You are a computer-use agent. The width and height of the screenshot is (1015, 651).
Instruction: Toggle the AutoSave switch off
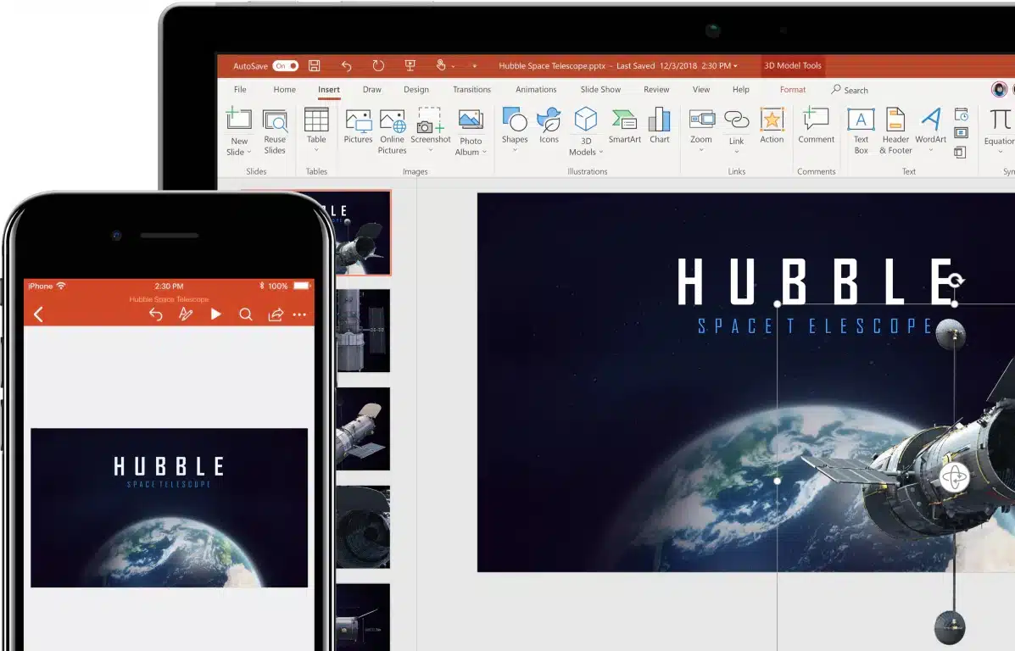pyautogui.click(x=285, y=66)
